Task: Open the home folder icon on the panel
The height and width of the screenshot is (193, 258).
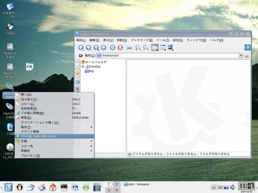Action: pos(53,187)
